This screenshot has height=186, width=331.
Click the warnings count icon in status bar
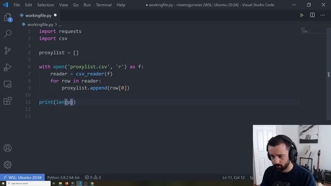tap(96, 178)
